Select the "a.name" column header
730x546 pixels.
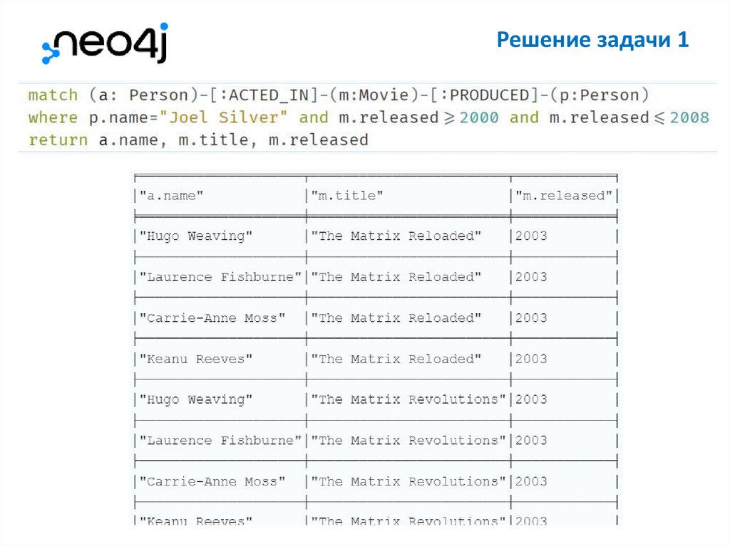(x=171, y=196)
